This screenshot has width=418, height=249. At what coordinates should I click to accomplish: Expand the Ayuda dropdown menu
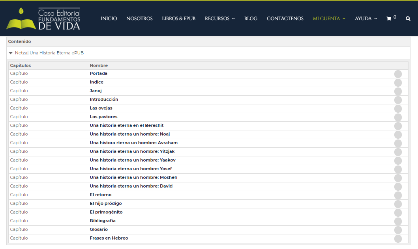click(366, 19)
